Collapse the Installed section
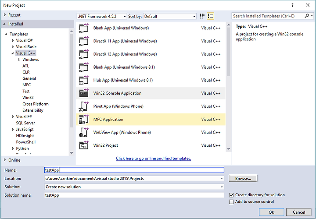The height and width of the screenshot is (219, 316). tap(5, 24)
